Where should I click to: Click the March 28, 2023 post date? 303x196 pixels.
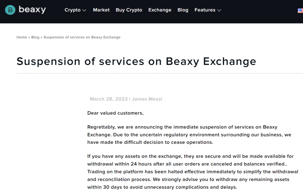[x=109, y=99]
